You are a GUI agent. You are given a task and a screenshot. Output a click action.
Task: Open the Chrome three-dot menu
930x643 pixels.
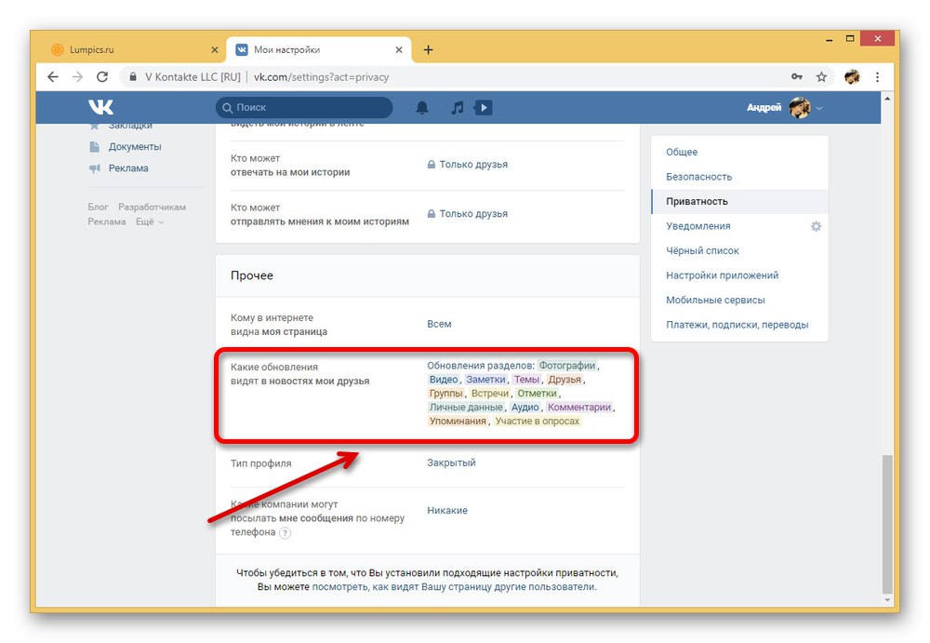tap(877, 76)
